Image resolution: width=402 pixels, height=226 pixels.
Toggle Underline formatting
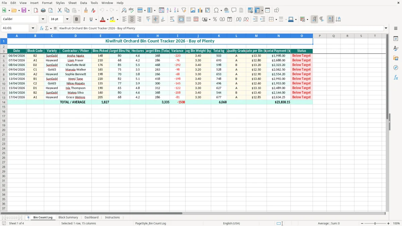(91, 19)
